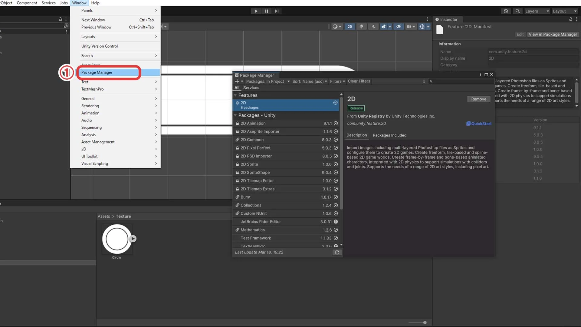The width and height of the screenshot is (581, 327).
Task: Click the Project thumbnail size slider
Action: coord(418,322)
